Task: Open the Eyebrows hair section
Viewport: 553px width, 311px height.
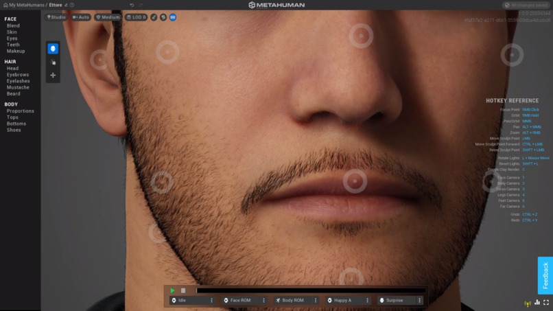Action: pos(18,75)
